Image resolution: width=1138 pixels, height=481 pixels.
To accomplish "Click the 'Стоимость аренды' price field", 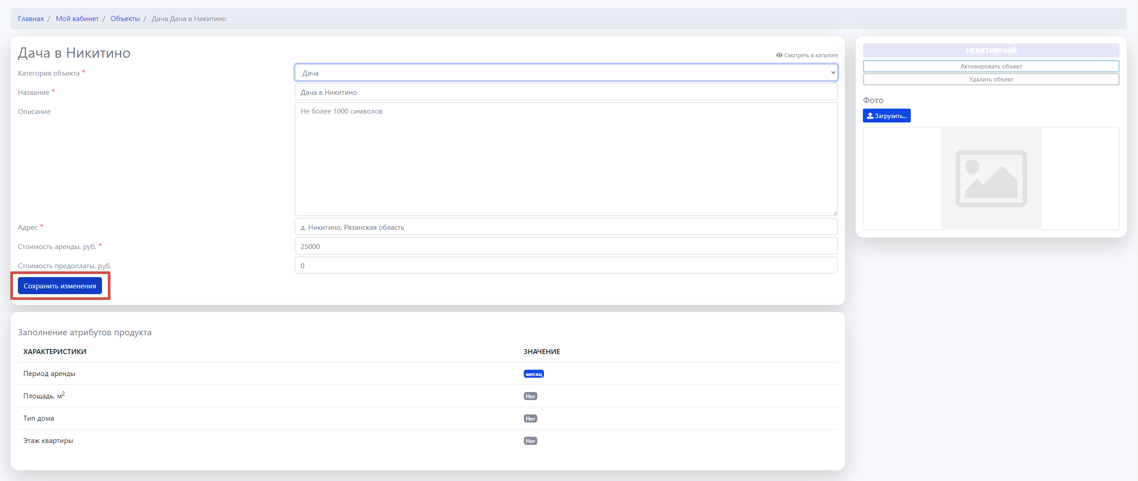I will coord(565,246).
